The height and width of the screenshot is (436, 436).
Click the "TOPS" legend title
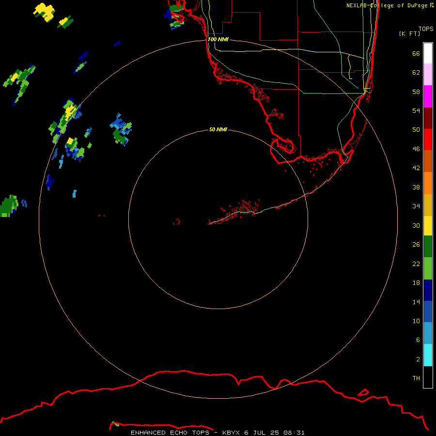click(x=426, y=29)
